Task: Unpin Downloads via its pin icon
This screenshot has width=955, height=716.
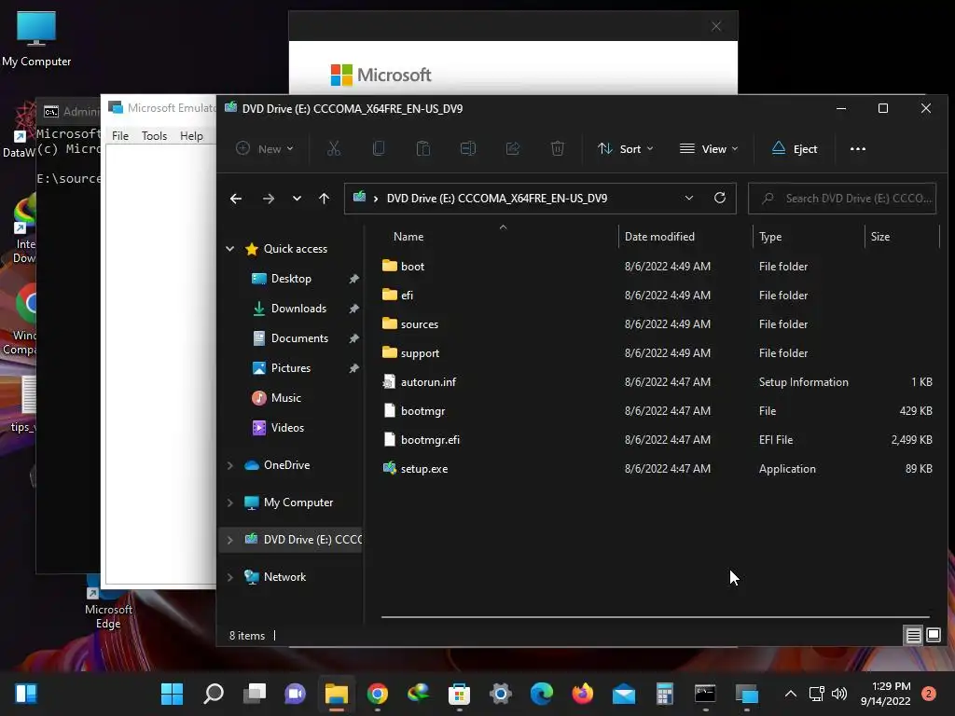Action: click(353, 309)
